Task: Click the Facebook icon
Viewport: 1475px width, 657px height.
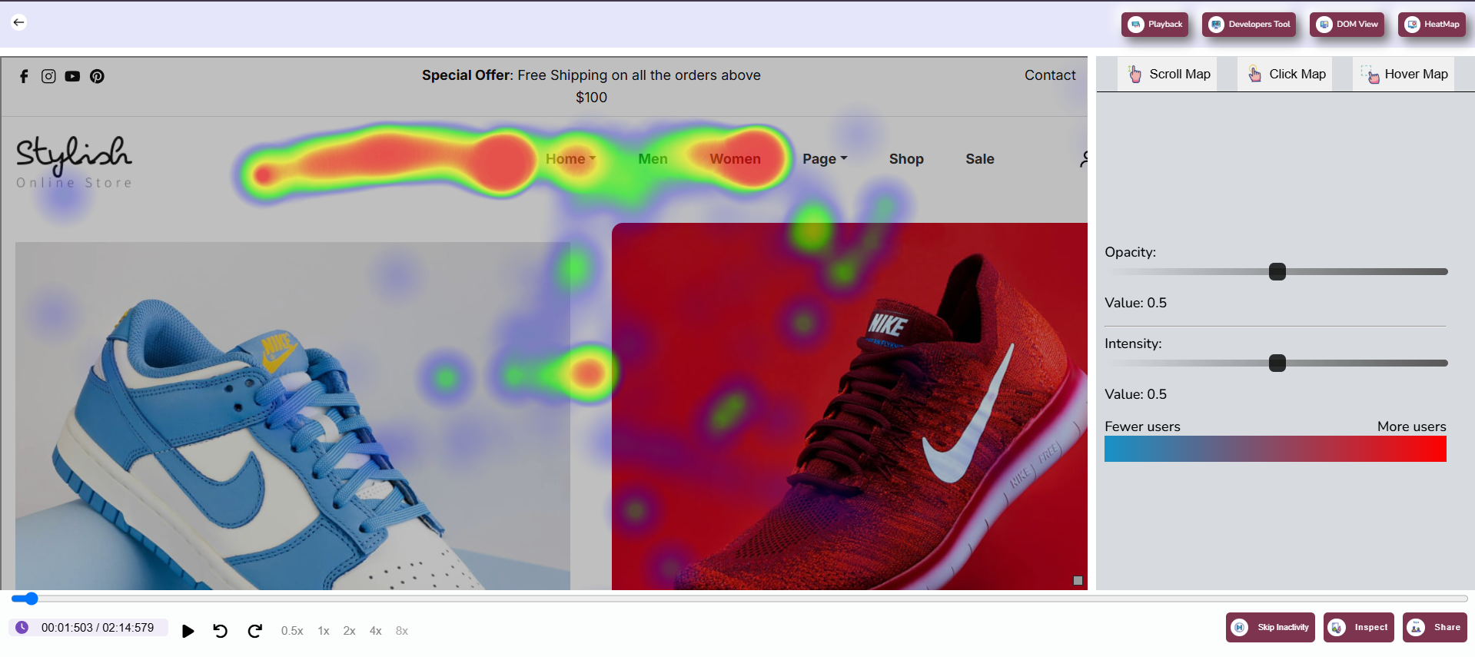Action: tap(24, 76)
